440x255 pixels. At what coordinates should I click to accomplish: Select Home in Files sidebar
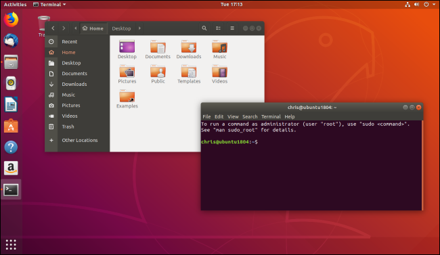pyautogui.click(x=77, y=52)
